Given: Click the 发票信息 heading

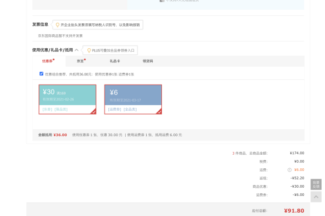Looking at the screenshot, I should tap(40, 24).
